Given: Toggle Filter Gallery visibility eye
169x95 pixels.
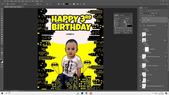Looking at the screenshot, I should point(145,53).
